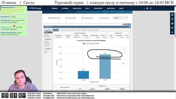Click the globe icon in the CME header

click(147, 8)
